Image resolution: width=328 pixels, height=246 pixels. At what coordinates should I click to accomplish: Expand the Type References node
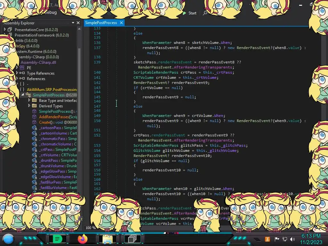point(17,73)
